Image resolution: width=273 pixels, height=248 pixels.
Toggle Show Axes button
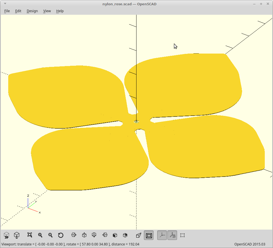point(162,235)
